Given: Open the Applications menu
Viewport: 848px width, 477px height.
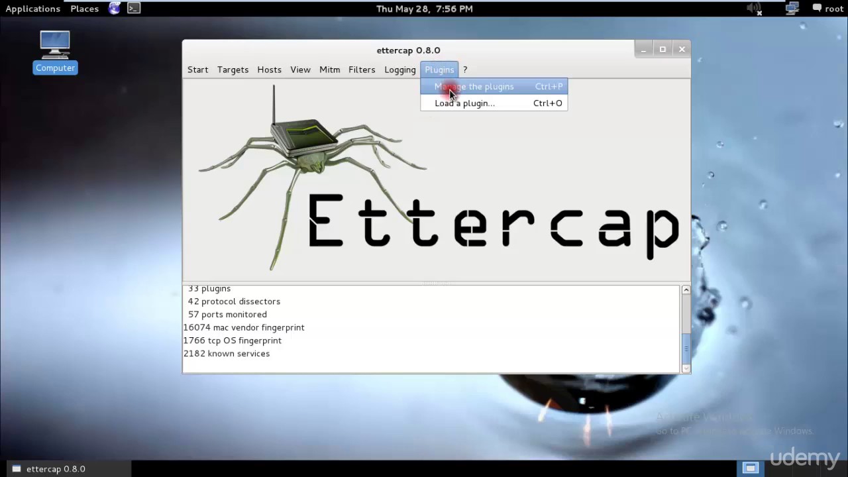Looking at the screenshot, I should tap(33, 9).
